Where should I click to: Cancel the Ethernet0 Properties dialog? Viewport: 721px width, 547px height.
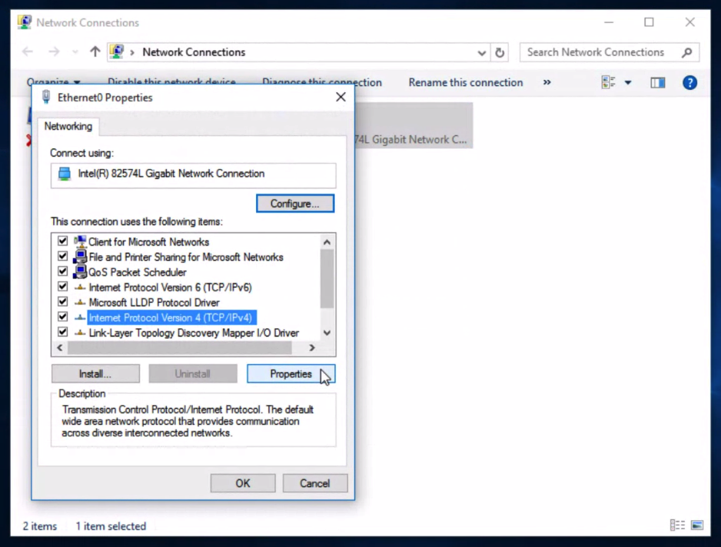(x=315, y=483)
